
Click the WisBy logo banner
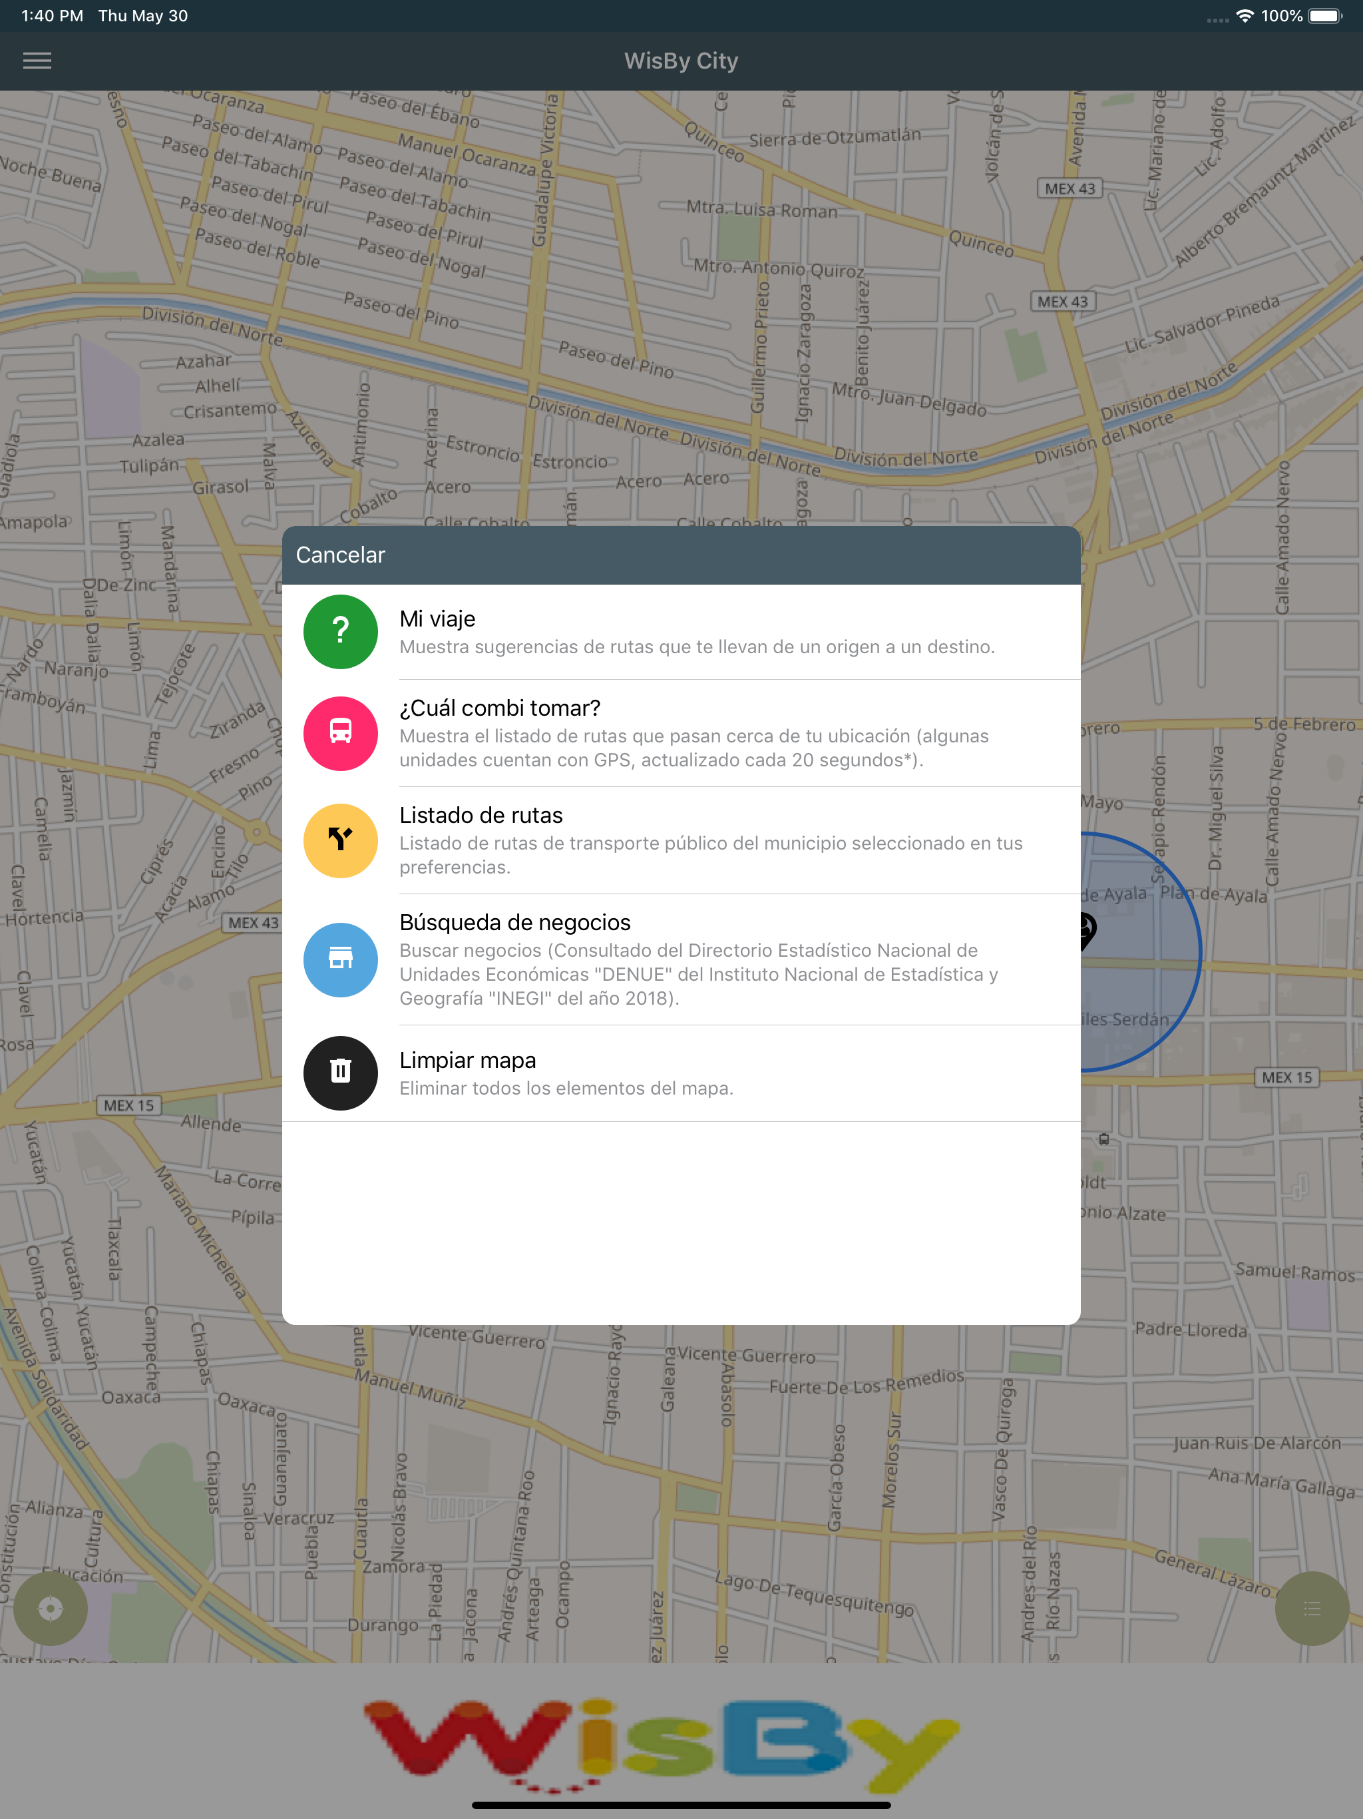[662, 1746]
